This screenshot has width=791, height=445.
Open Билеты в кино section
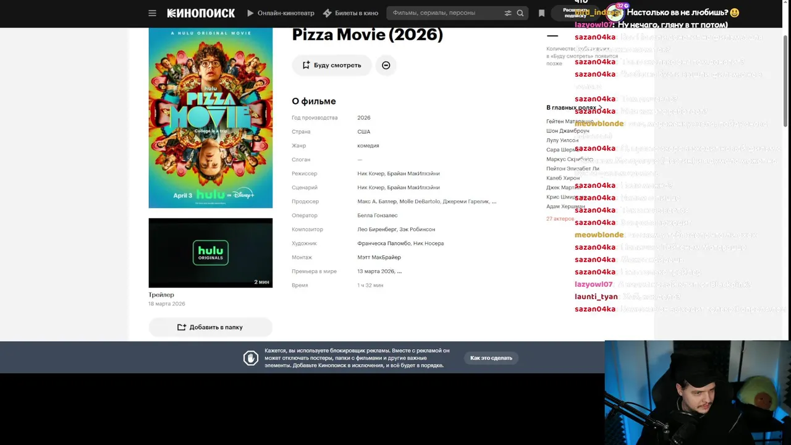(x=350, y=13)
